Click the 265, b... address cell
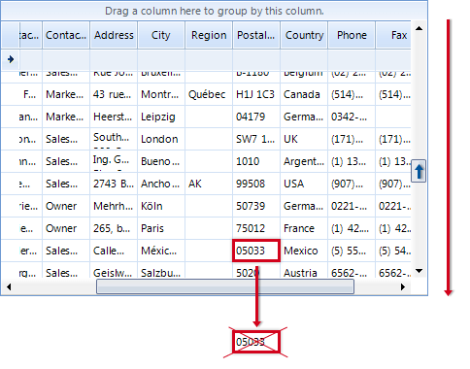470x369 pixels. tap(114, 228)
